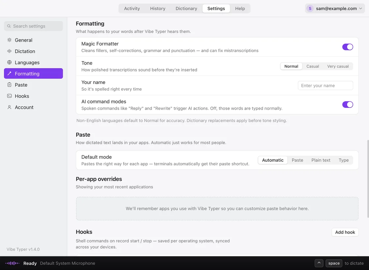Open the Dictionary tab

click(186, 9)
